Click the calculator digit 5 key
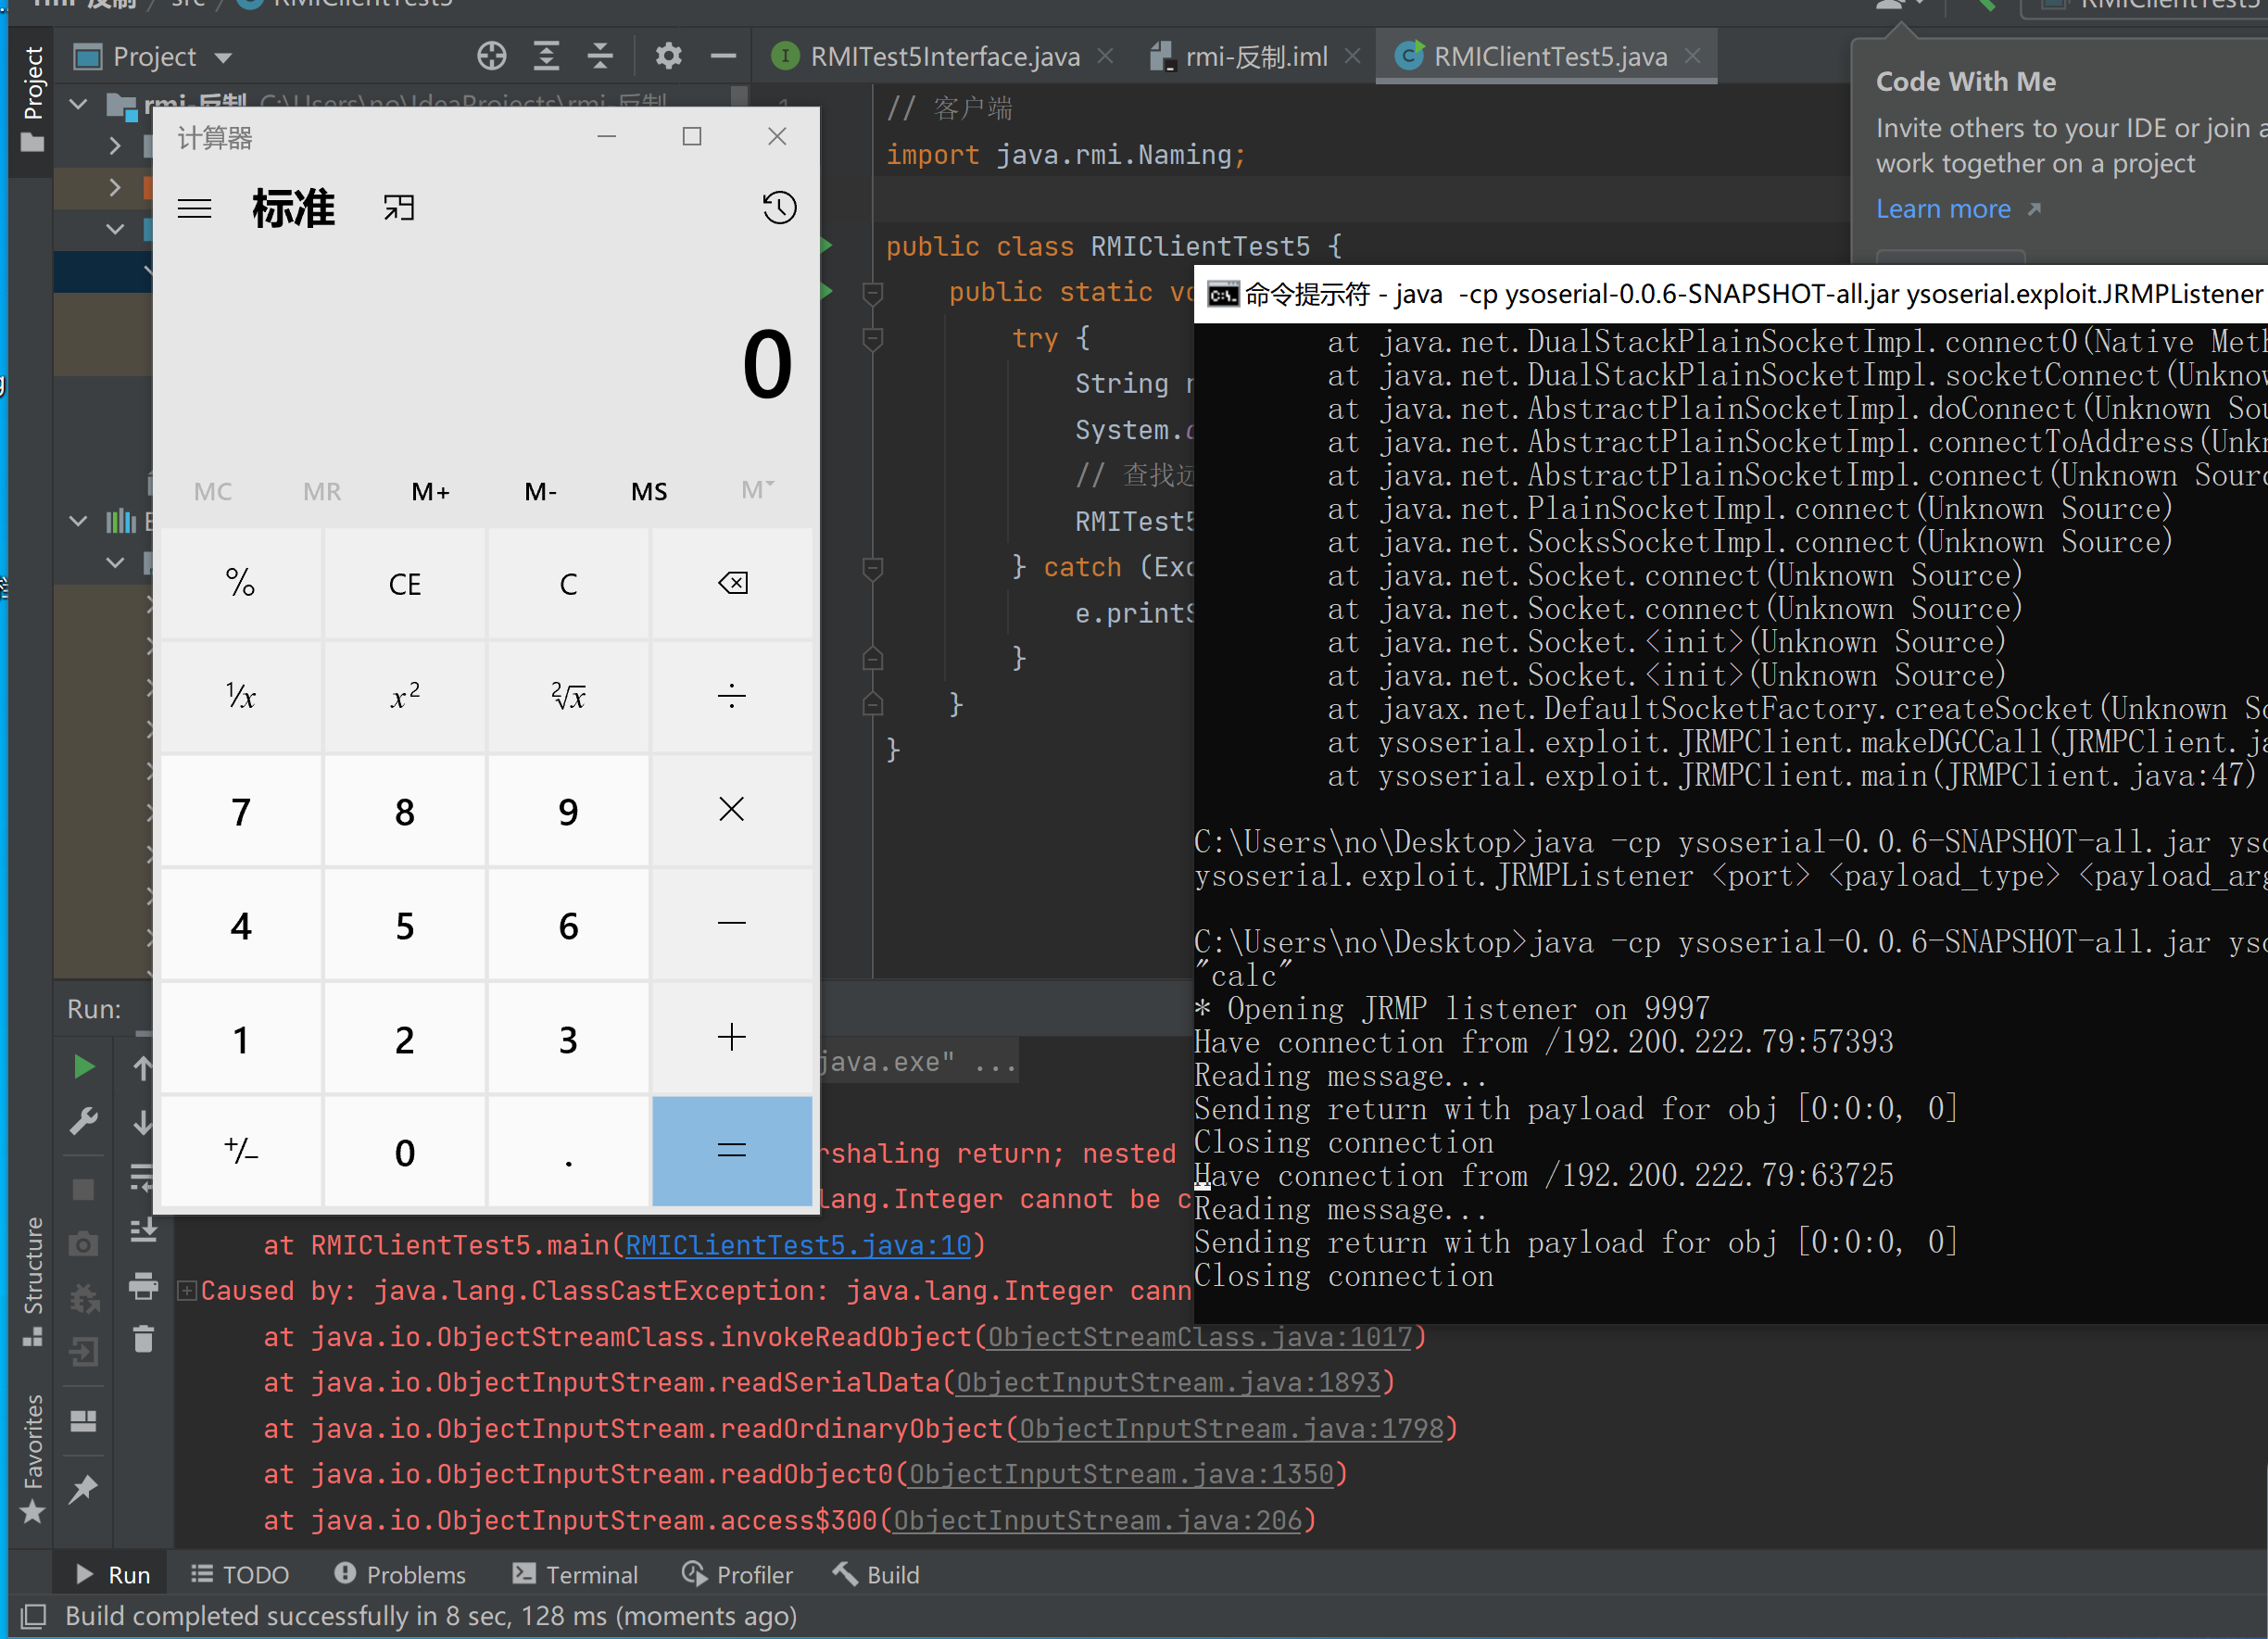 [x=405, y=925]
